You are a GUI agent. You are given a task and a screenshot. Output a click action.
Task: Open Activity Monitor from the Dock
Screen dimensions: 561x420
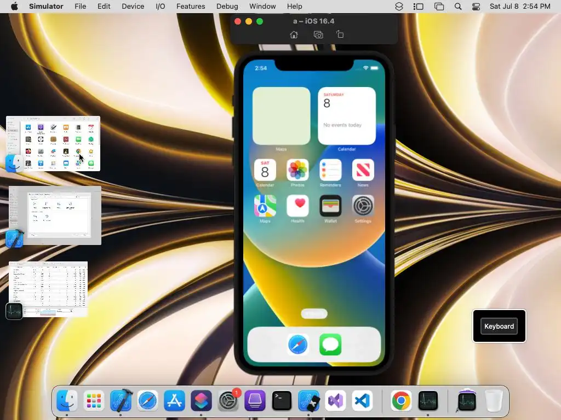[428, 400]
